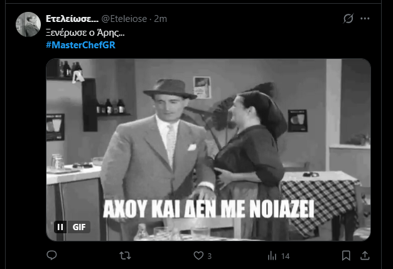Click the ΑΧΟΥ ΚΑΙ ΔΕΝ ΜΕ ΝΟΙΑΖΕΙ caption
Viewport: 393px width, 269px height.
click(208, 208)
